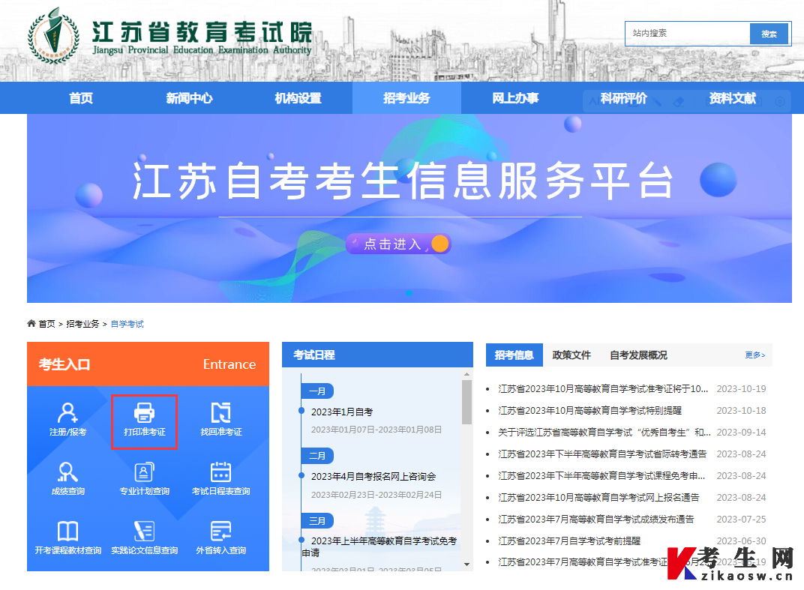Click the scroll up arrow in 考试日程
This screenshot has height=590, width=804.
pyautogui.click(x=466, y=374)
